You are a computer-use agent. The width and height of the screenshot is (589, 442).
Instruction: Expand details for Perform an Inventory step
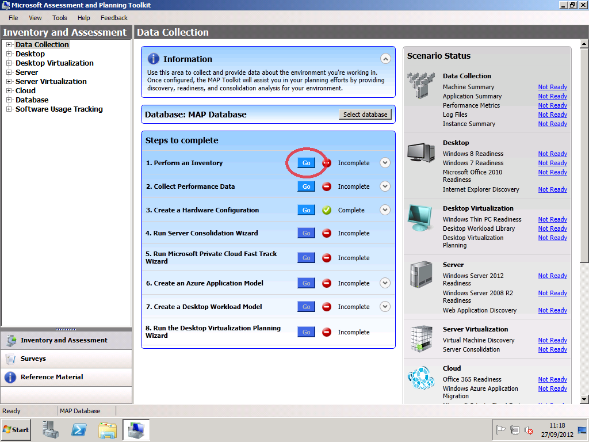coord(385,163)
